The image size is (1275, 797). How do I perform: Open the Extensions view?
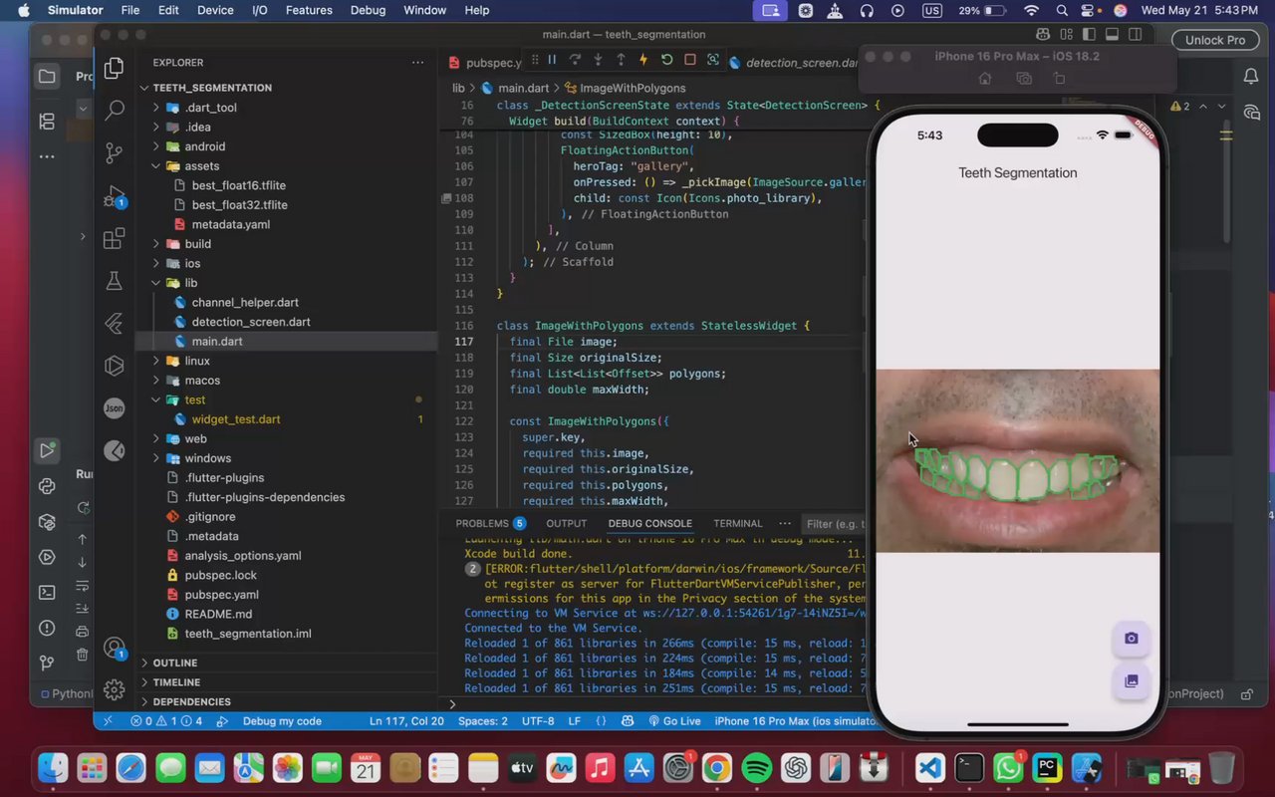coord(115,239)
